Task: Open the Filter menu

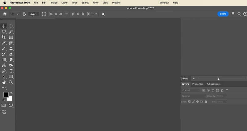Action: (95, 2)
